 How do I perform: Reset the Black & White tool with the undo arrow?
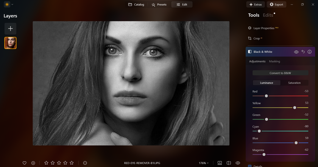[x=303, y=52]
